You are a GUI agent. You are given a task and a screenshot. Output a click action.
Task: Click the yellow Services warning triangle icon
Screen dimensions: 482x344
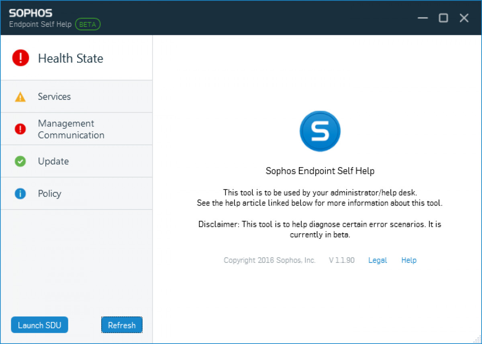pos(20,97)
